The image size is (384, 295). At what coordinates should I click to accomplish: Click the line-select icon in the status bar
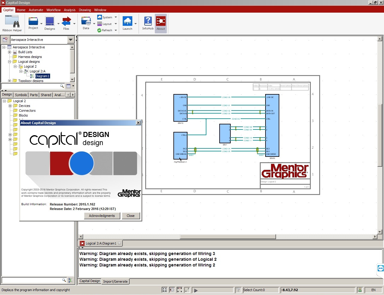tap(187, 290)
